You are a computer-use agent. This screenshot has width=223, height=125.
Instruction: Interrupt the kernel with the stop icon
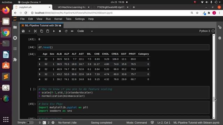[x=60, y=31]
